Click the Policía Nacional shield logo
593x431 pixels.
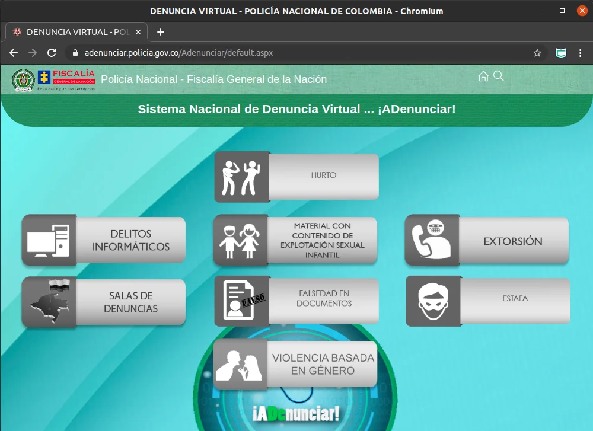[x=23, y=80]
